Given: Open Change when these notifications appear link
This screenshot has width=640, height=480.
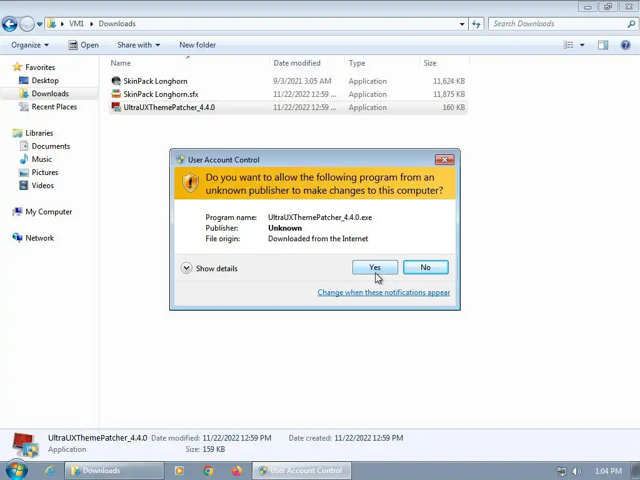Looking at the screenshot, I should coord(384,292).
